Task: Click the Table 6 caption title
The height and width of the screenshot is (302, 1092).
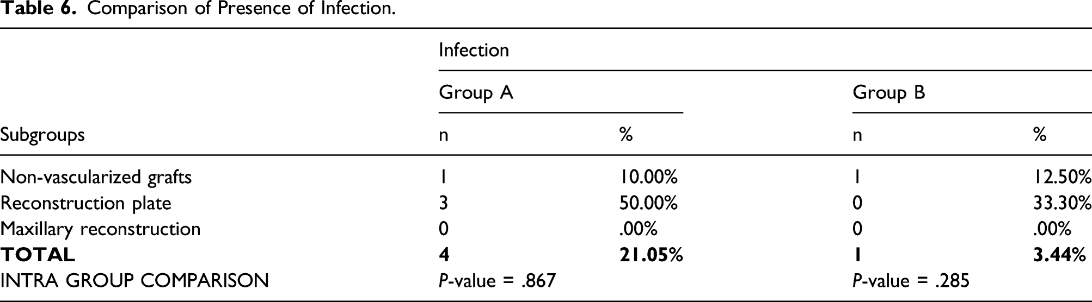Action: [198, 9]
